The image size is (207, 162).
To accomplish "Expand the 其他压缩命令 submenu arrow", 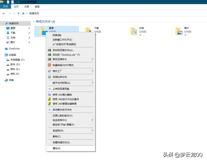I will 92,59.
